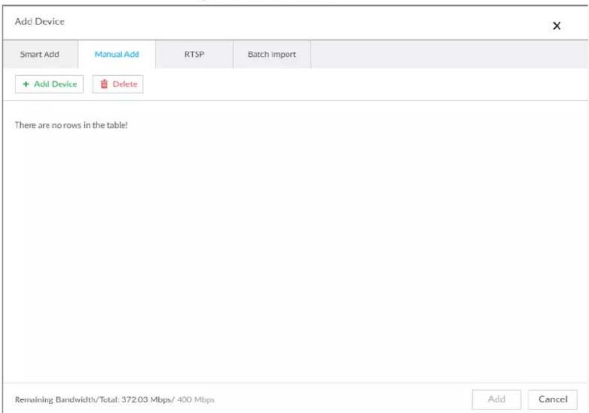
Task: Click the red Delete button
Action: coord(118,84)
